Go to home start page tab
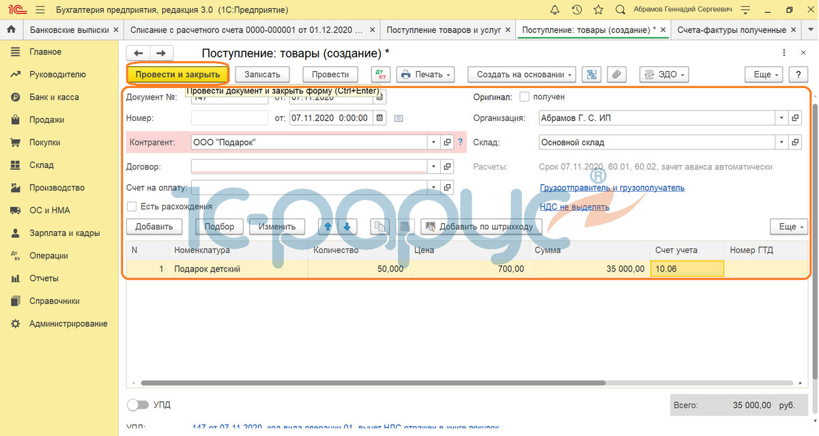The height and width of the screenshot is (436, 819). (11, 30)
